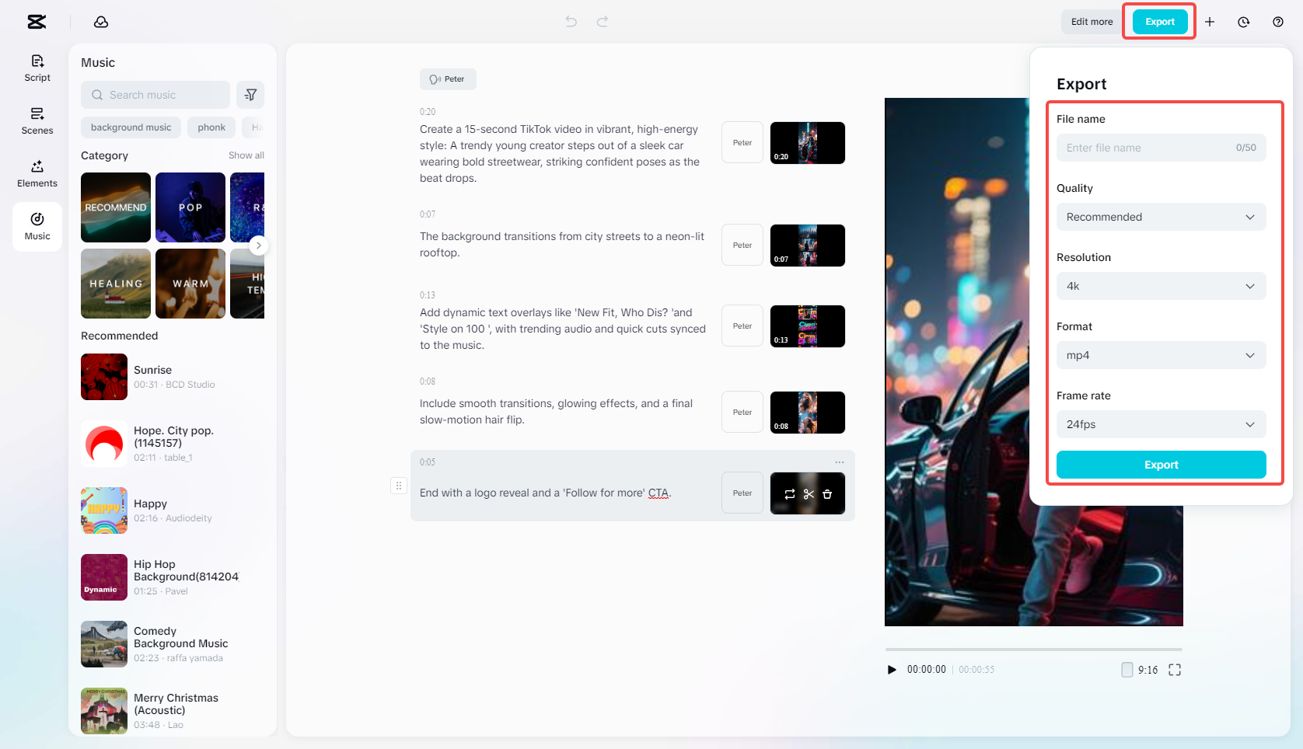Regenerate the last clip with the loop icon

(x=790, y=493)
